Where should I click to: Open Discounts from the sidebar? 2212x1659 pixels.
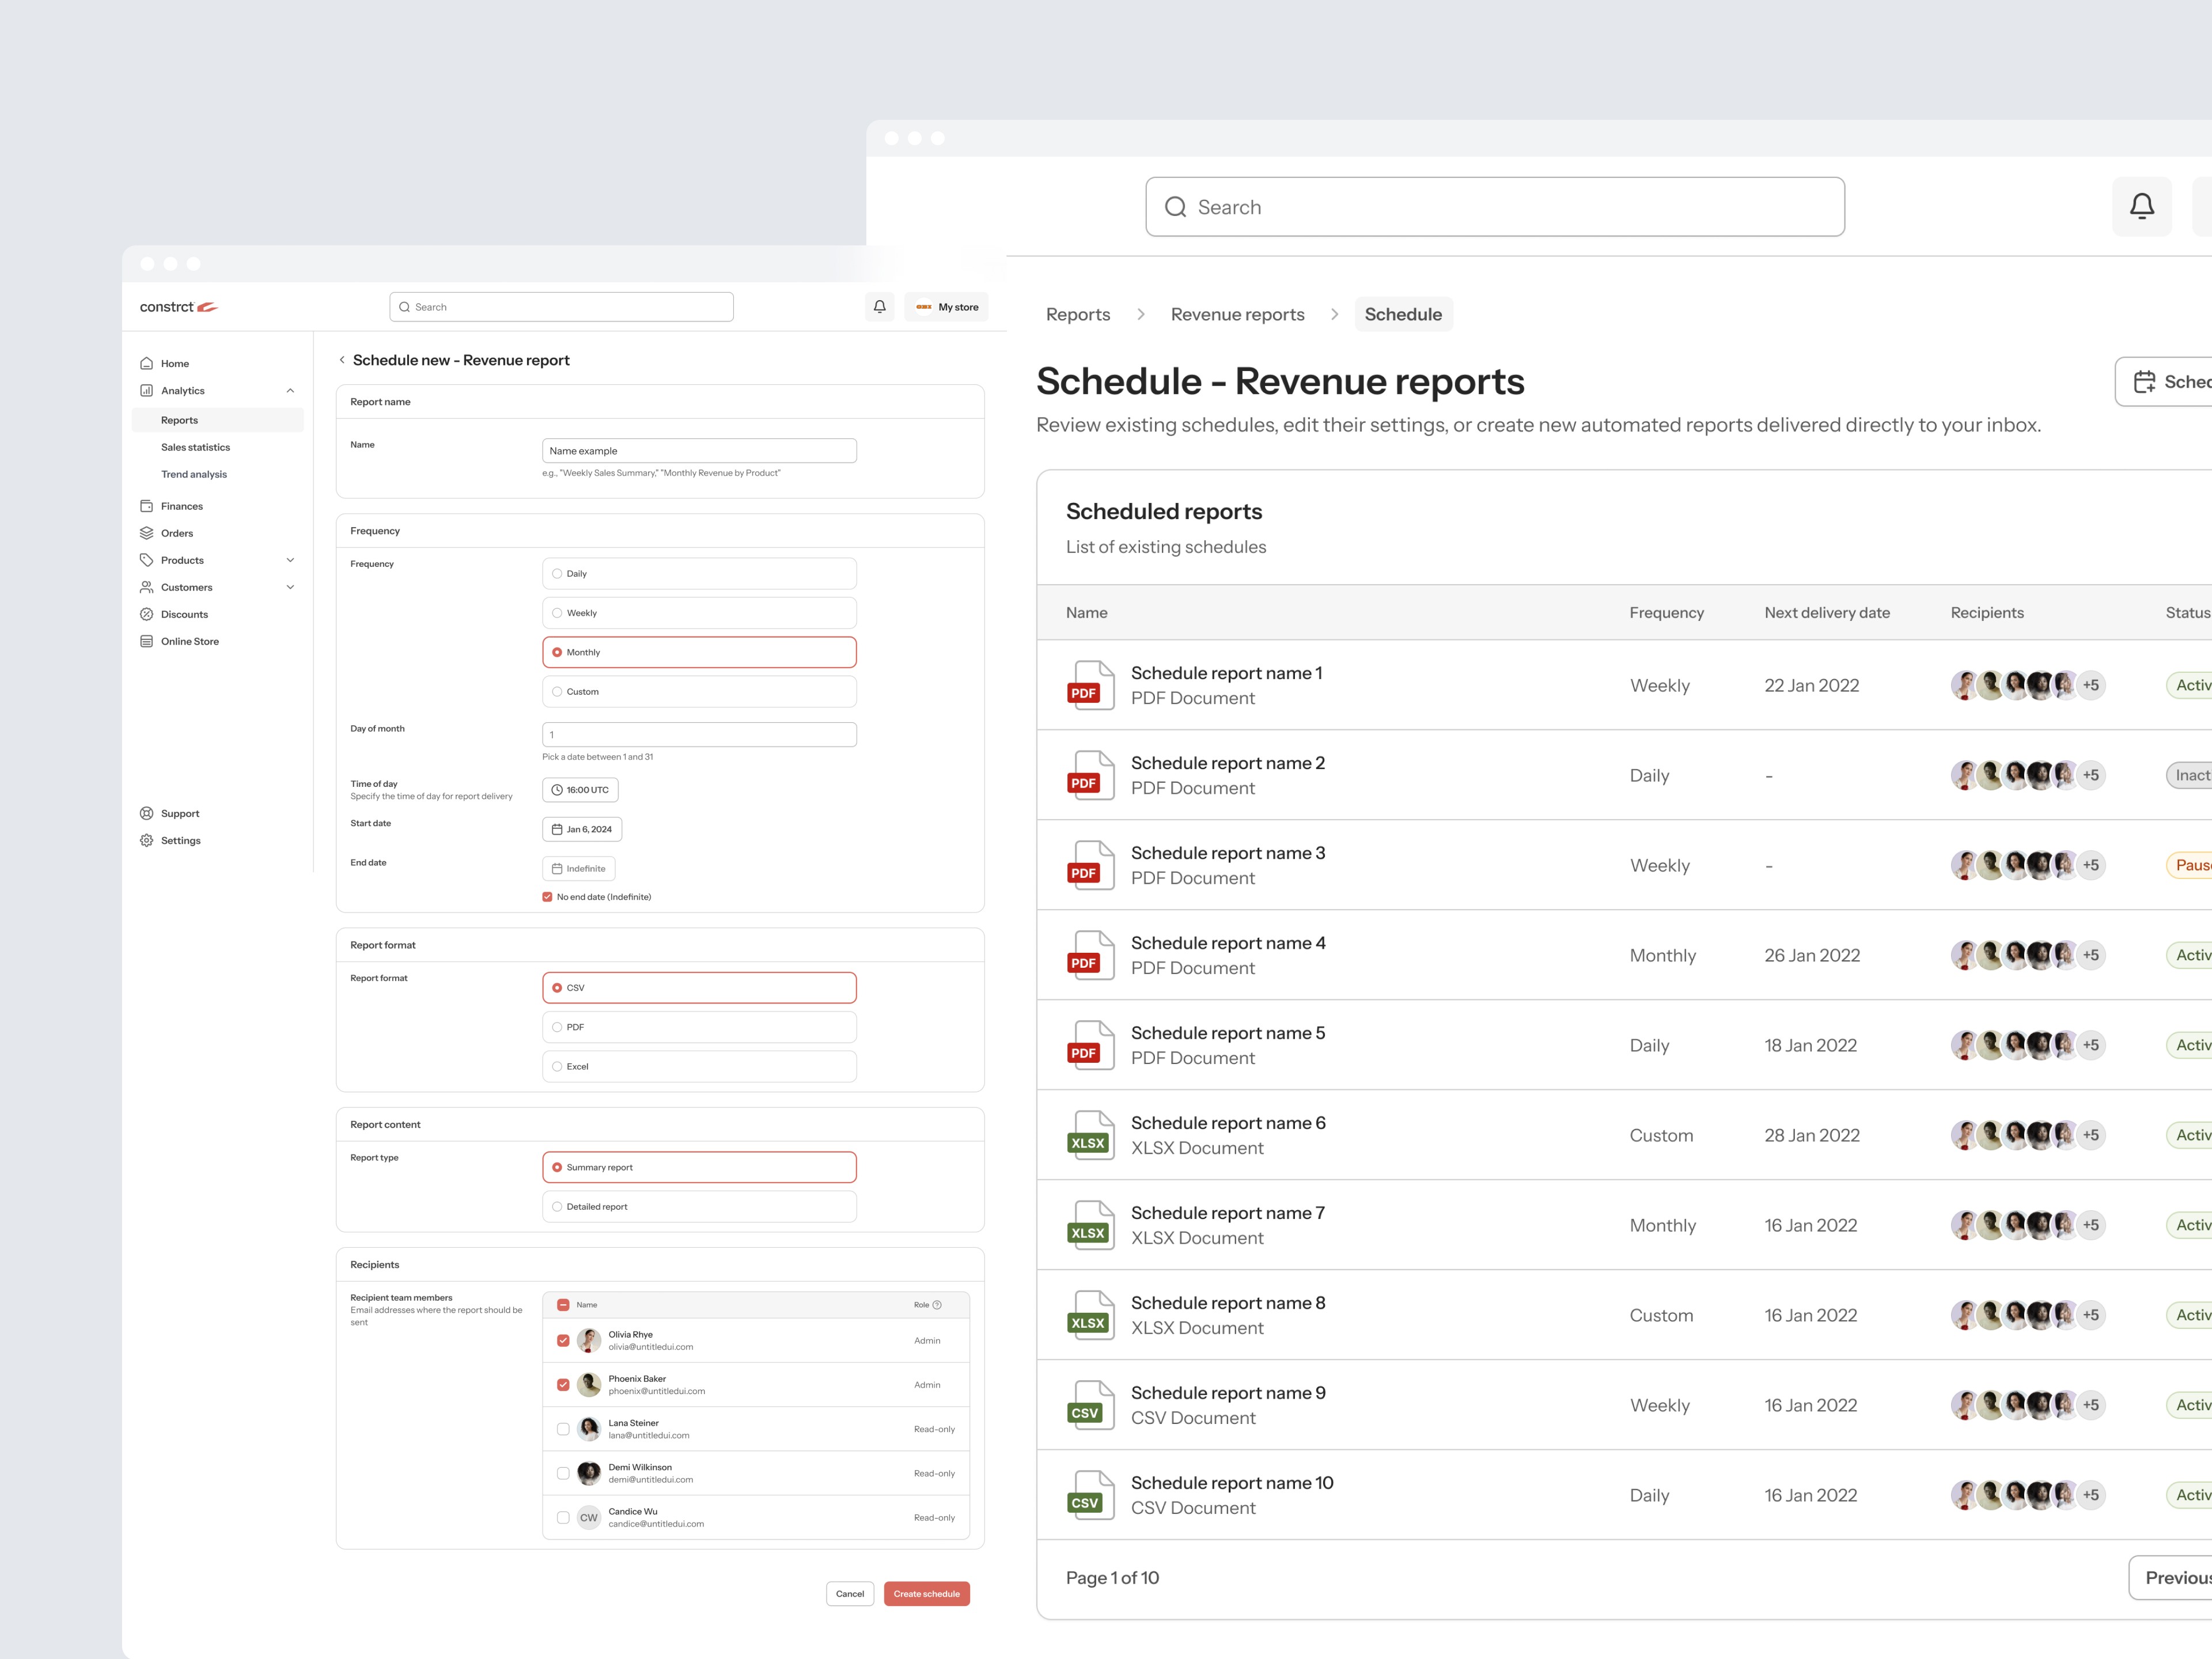click(x=184, y=614)
